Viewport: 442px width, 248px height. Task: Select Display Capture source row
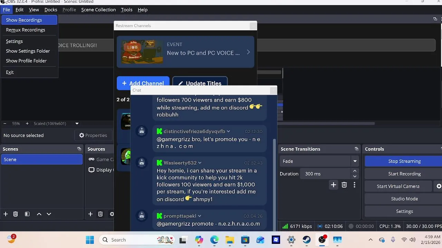pyautogui.click(x=100, y=170)
